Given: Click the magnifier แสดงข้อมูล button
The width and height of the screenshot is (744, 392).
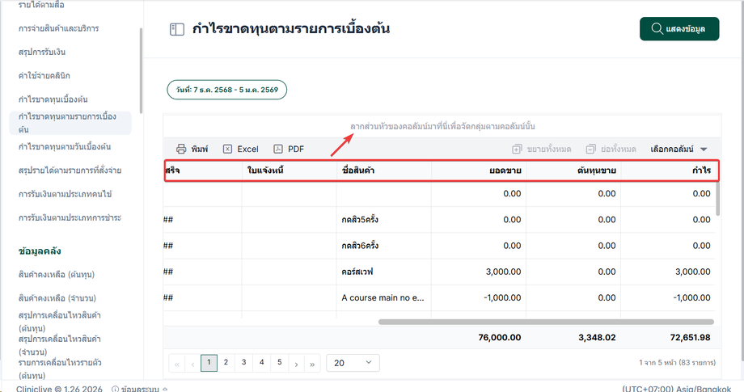Looking at the screenshot, I should (x=679, y=29).
